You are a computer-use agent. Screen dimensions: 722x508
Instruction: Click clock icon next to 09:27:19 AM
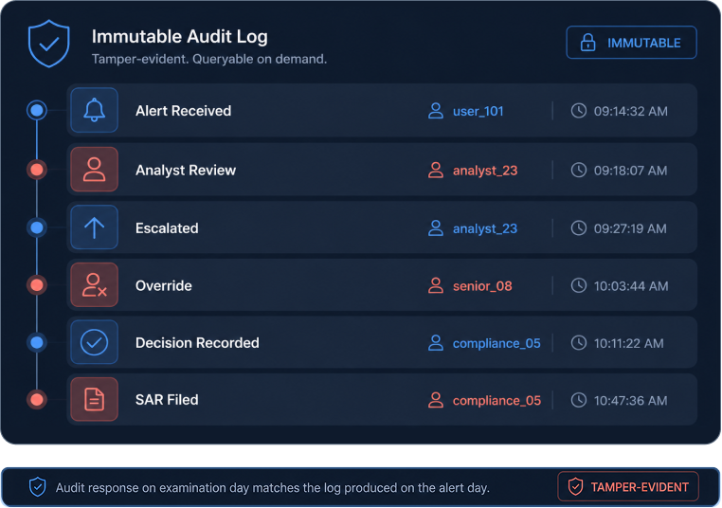pos(579,228)
